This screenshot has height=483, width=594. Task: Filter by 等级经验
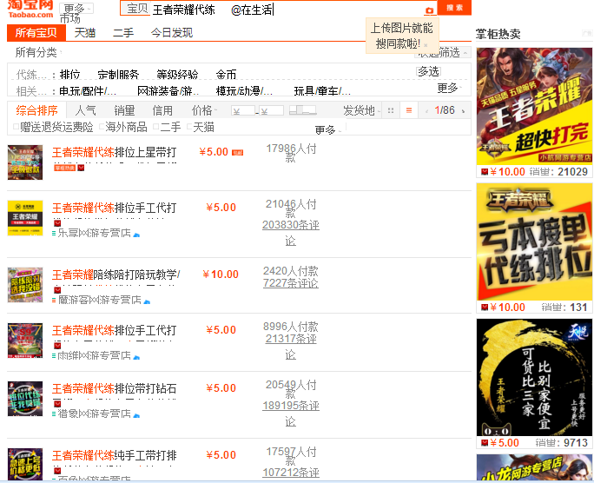pyautogui.click(x=177, y=75)
